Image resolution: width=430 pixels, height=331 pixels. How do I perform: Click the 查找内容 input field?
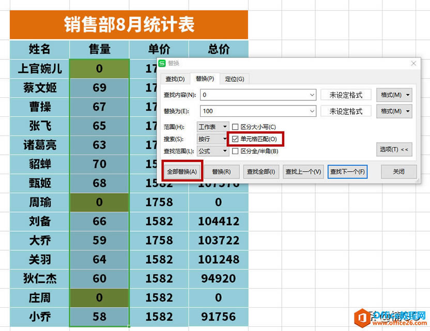[258, 95]
